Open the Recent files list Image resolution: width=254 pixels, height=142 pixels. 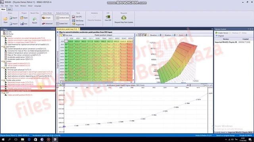click(x=35, y=20)
